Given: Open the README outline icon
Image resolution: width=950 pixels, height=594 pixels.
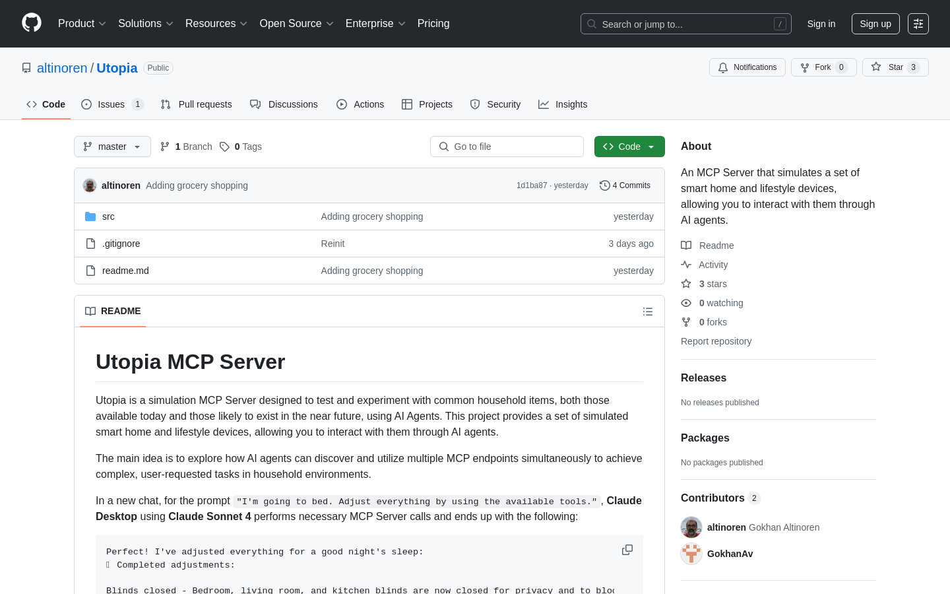Looking at the screenshot, I should point(648,312).
